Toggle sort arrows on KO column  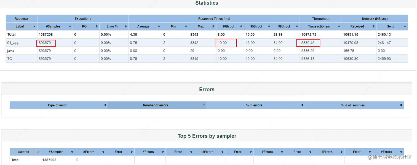point(97,26)
